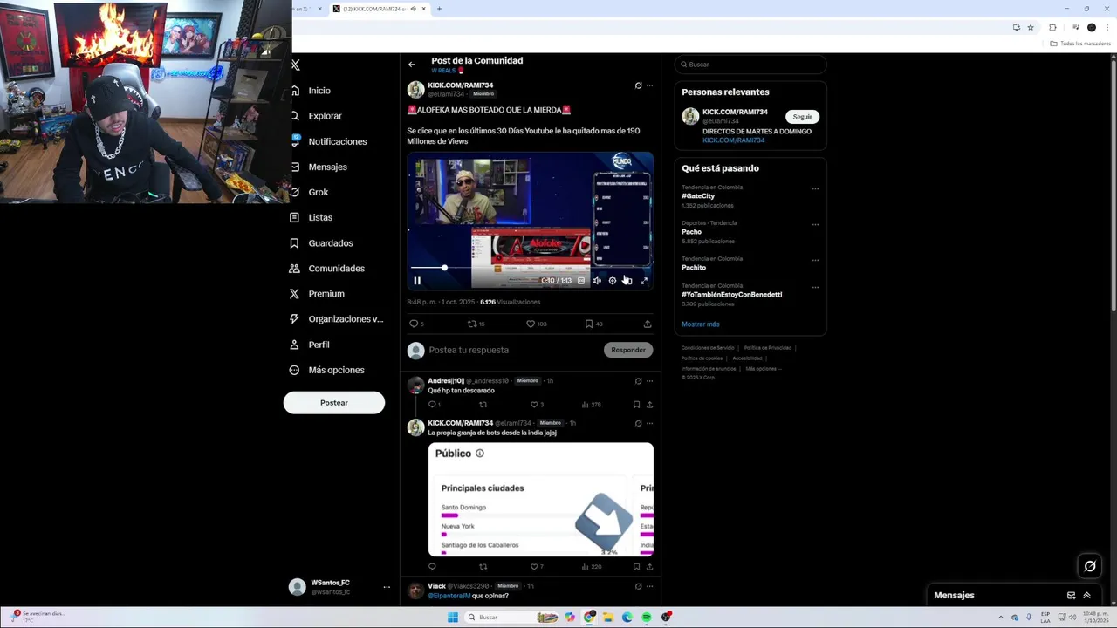Reply to Andres's comment
Image resolution: width=1117 pixels, height=628 pixels.
pyautogui.click(x=434, y=405)
